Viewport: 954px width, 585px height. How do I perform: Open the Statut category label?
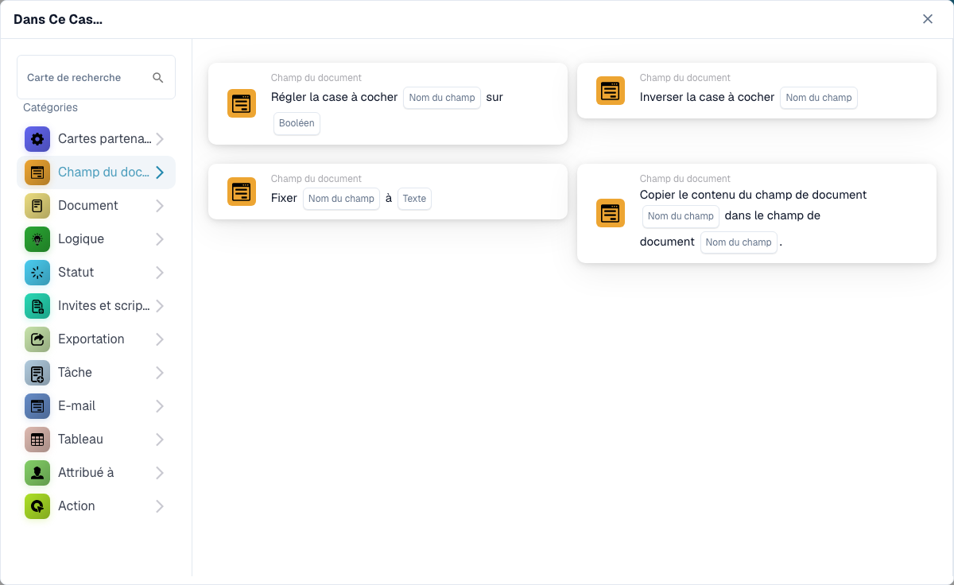(x=76, y=273)
